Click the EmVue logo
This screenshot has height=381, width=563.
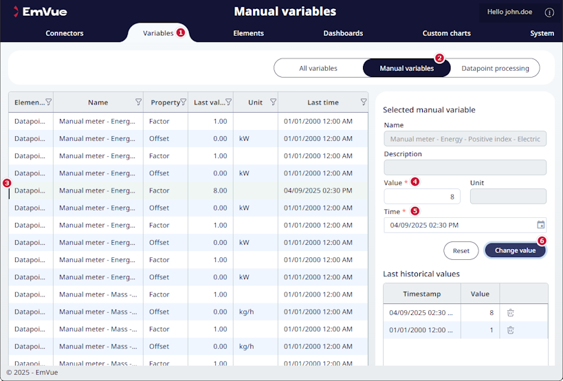click(40, 12)
